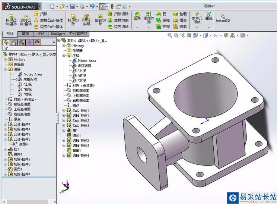Toggle Instant3D mode
277x204 pixels.
[223, 18]
